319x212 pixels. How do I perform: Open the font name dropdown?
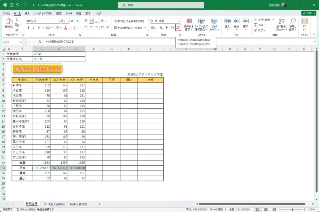click(x=59, y=21)
